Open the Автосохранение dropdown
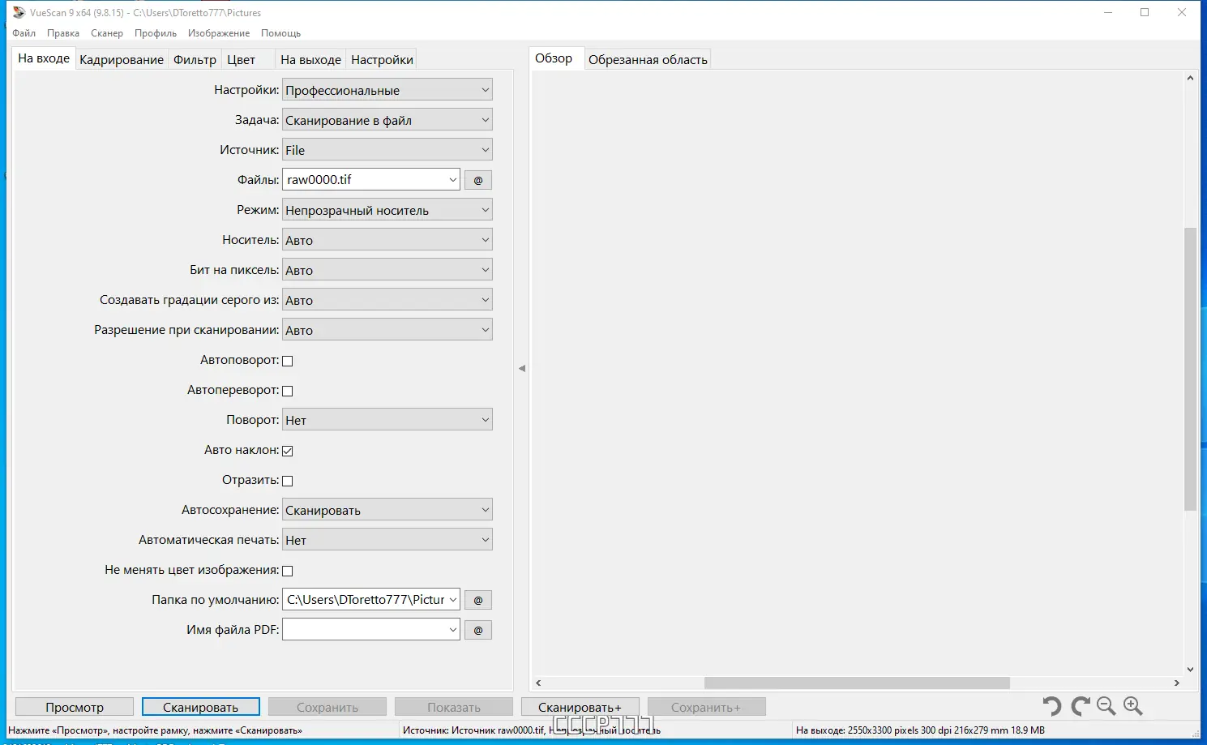 click(387, 510)
